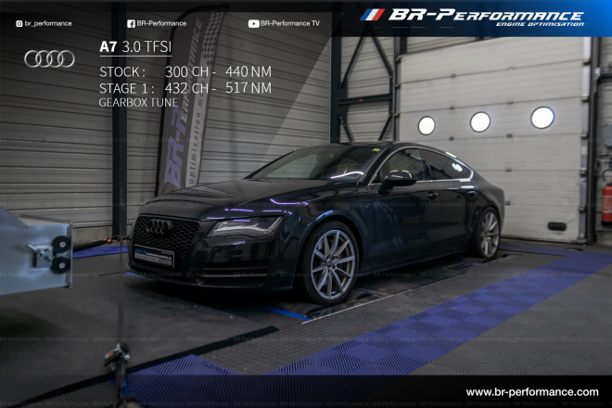Click the Audi four-rings logo
The image size is (612, 408).
(x=49, y=59)
